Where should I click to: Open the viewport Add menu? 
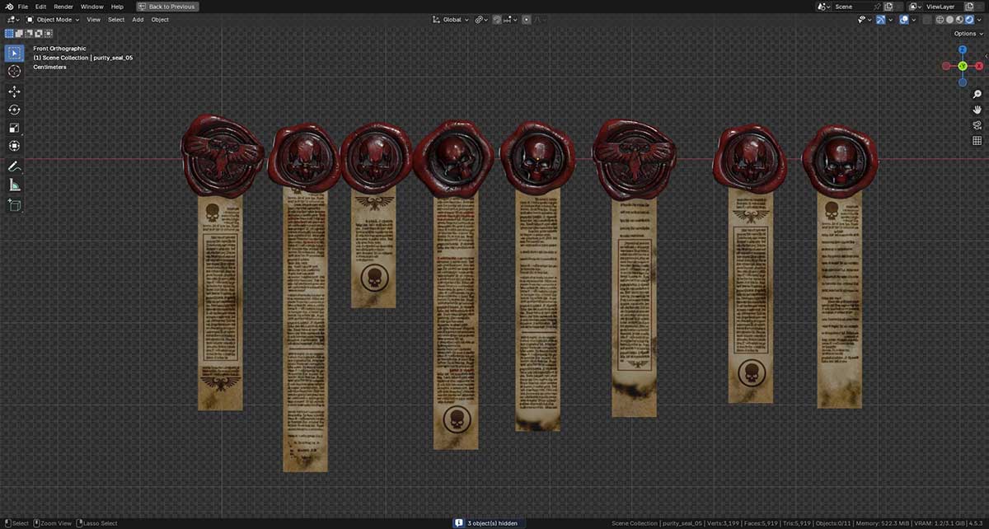click(x=138, y=19)
